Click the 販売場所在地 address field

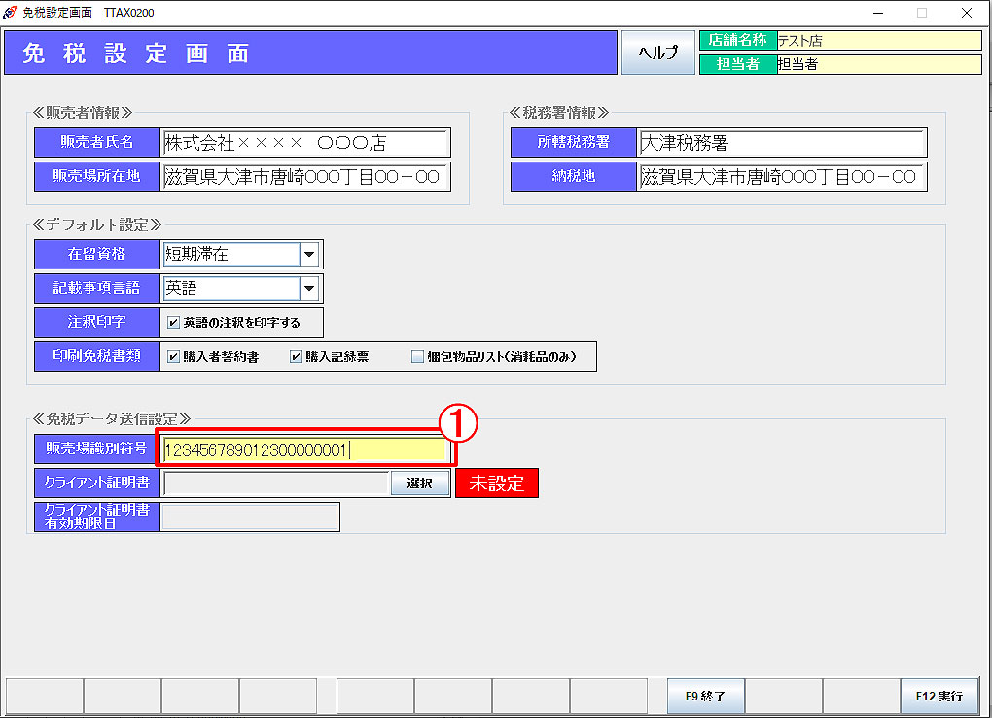pyautogui.click(x=305, y=177)
